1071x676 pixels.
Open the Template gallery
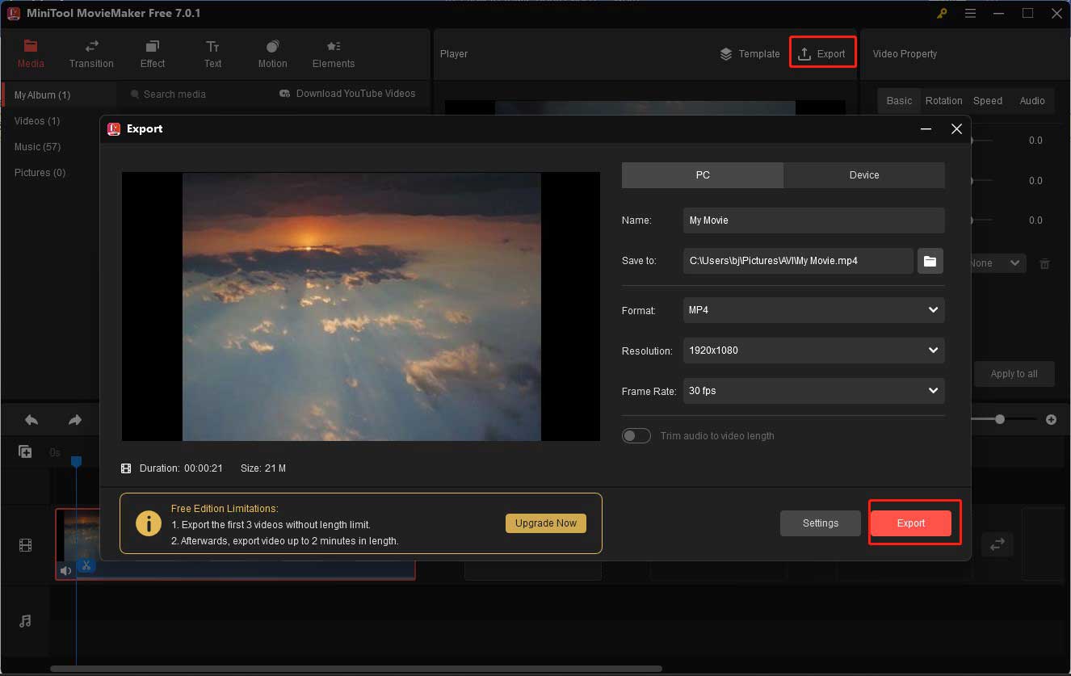point(750,53)
